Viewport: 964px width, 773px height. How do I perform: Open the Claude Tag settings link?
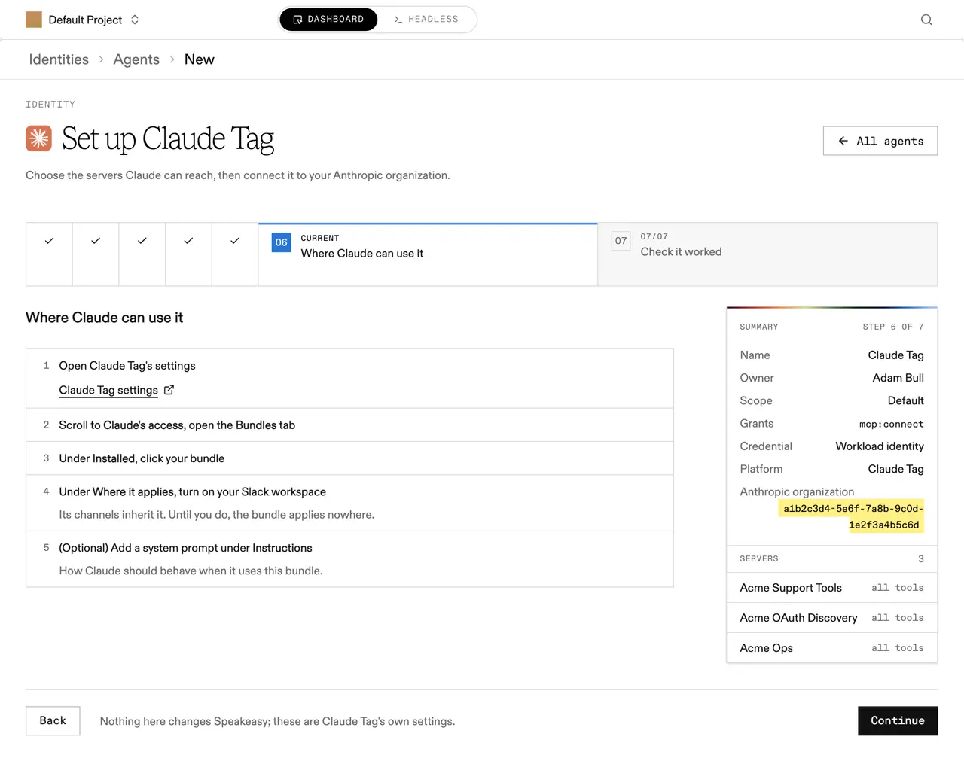tap(108, 390)
